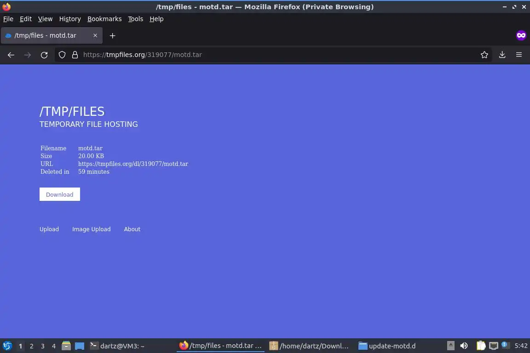Image resolution: width=530 pixels, height=353 pixels.
Task: Open the tracking protection shield
Action: pos(62,55)
